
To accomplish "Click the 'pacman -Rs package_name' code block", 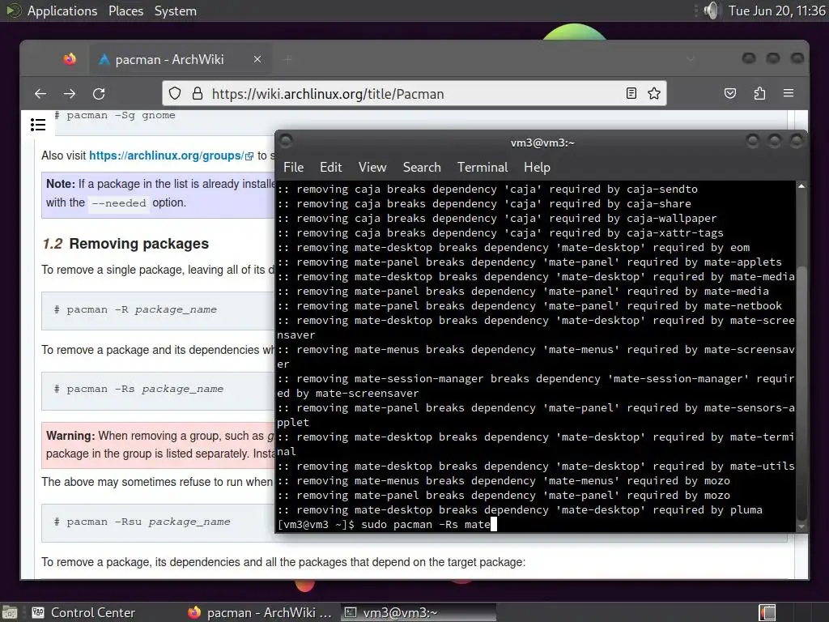I will [x=159, y=390].
